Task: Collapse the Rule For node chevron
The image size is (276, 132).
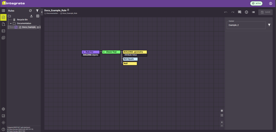Action: [83, 52]
